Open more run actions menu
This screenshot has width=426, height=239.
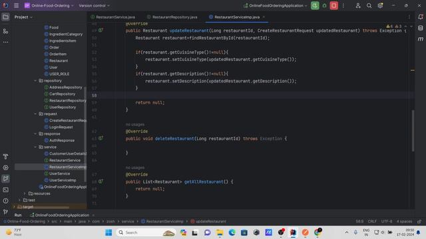343,5
